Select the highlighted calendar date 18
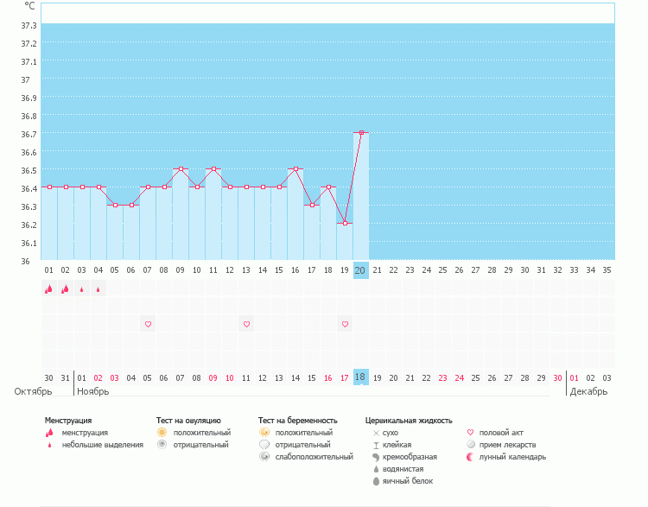648x507 pixels. pyautogui.click(x=361, y=377)
